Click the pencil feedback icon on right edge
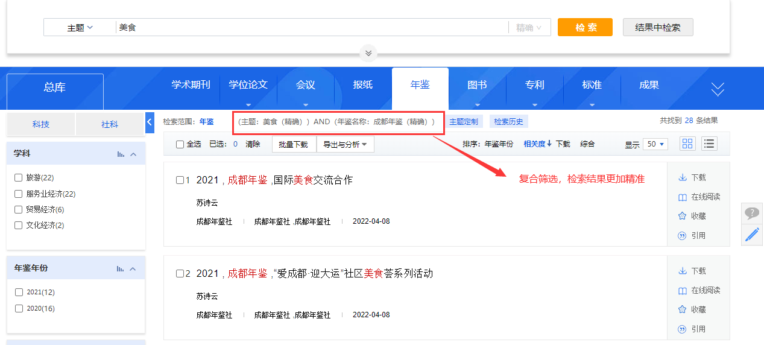 pyautogui.click(x=752, y=234)
